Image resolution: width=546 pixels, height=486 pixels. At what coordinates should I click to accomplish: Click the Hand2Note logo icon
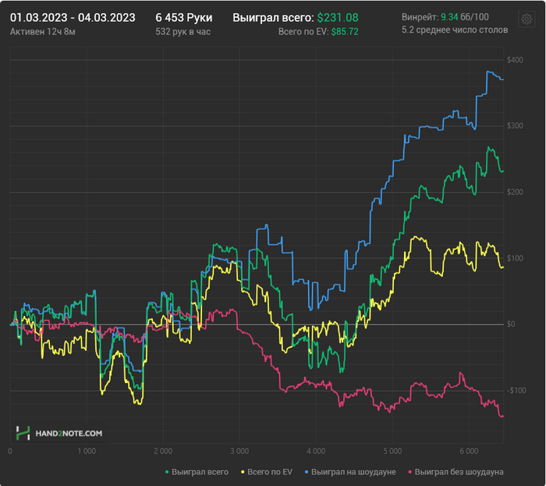coord(23,433)
